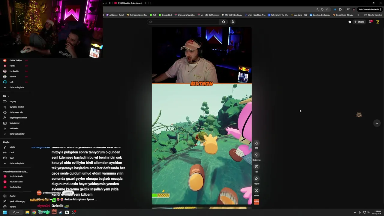The width and height of the screenshot is (384, 216).
Task: Open Videolarınız in sidebar
Action: point(16,123)
